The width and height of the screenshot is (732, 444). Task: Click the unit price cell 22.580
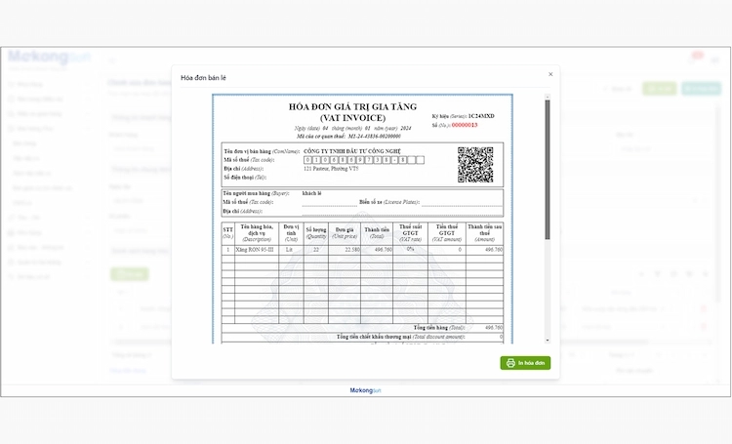point(347,250)
